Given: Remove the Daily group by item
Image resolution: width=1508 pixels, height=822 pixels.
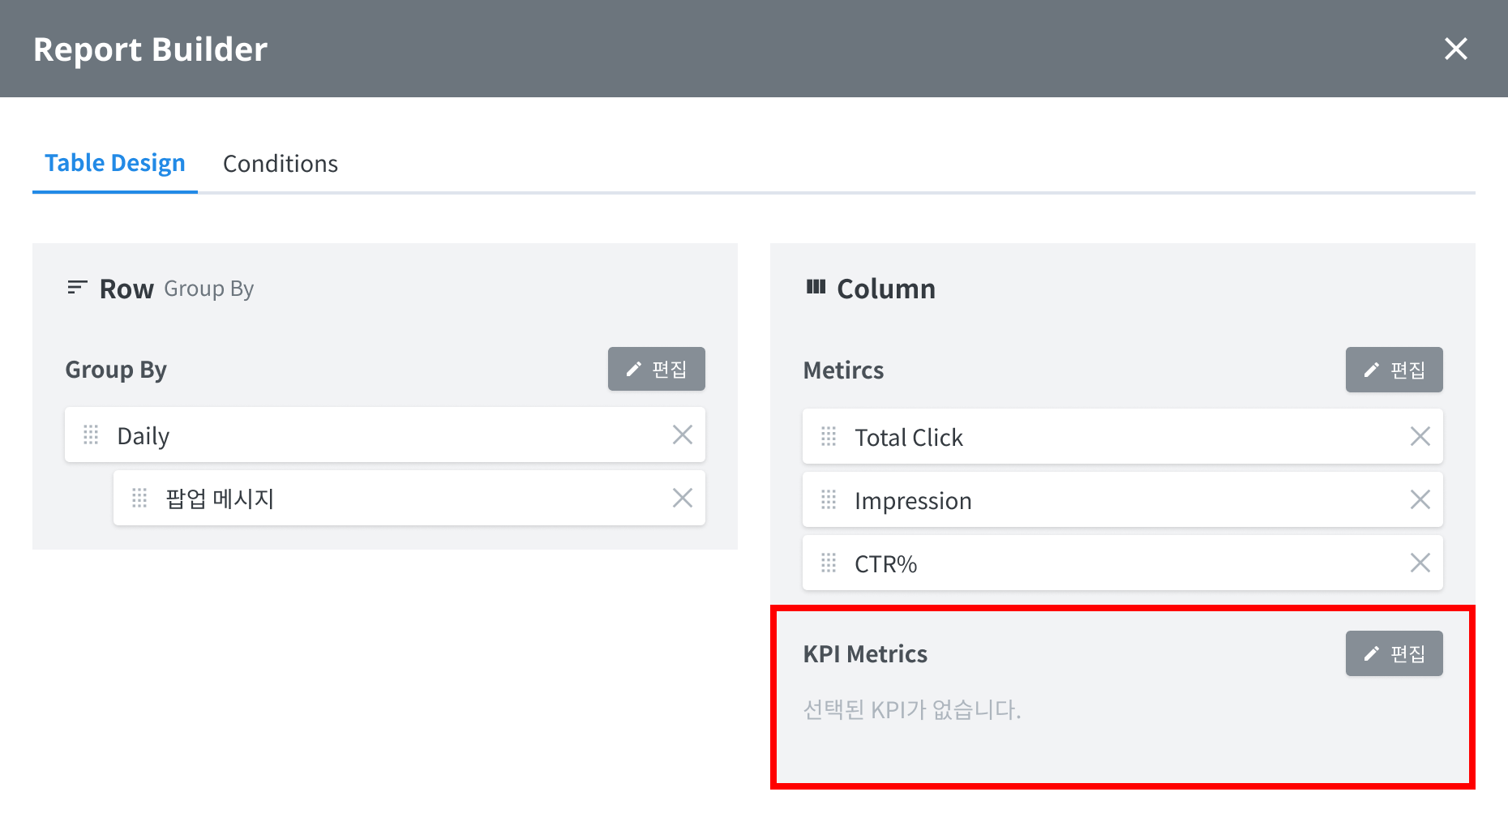Looking at the screenshot, I should pos(682,435).
